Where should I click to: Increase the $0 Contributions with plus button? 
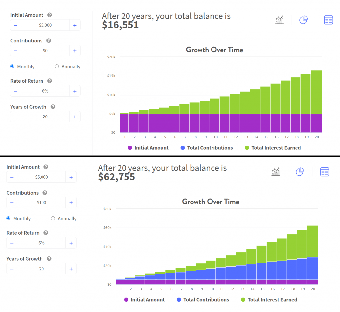point(75,51)
